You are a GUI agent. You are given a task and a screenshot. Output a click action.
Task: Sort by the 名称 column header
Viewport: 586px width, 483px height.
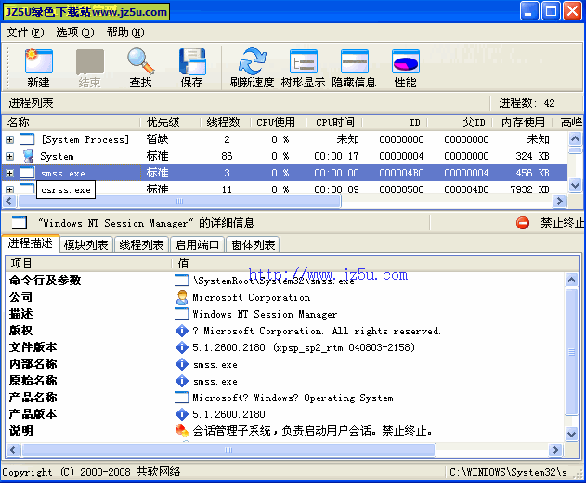(71, 123)
